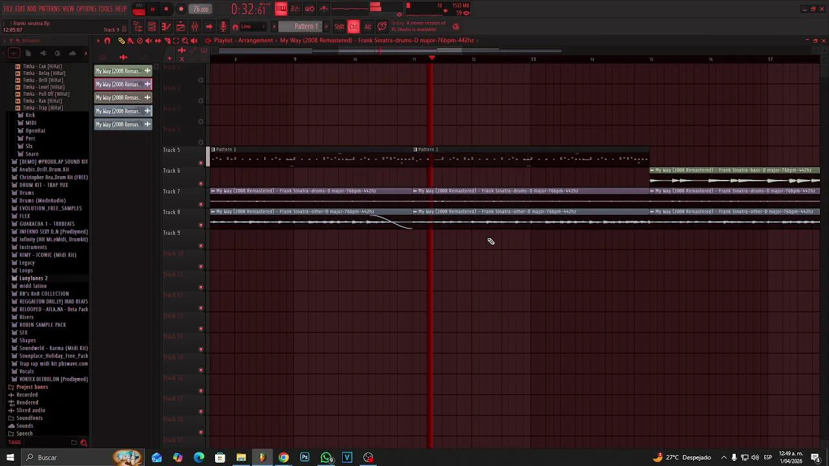Mute Track 9 using its dot
The width and height of the screenshot is (829, 466).
click(x=201, y=246)
